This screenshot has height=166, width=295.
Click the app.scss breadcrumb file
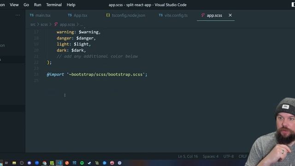point(67,24)
